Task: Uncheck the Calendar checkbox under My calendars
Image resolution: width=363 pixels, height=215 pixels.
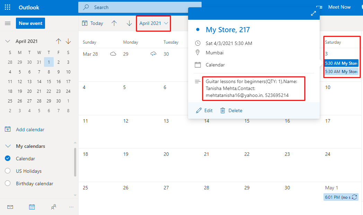Action: coord(8,159)
